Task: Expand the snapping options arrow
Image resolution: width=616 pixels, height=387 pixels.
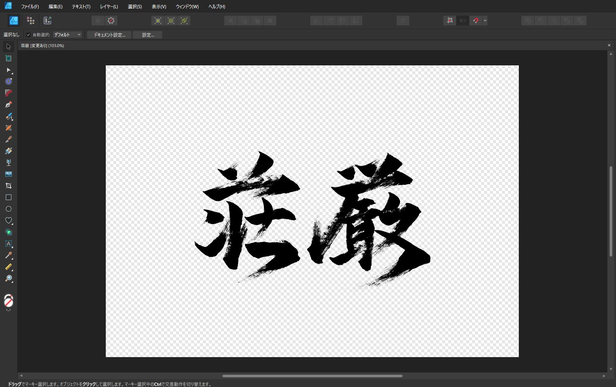Action: 485,21
